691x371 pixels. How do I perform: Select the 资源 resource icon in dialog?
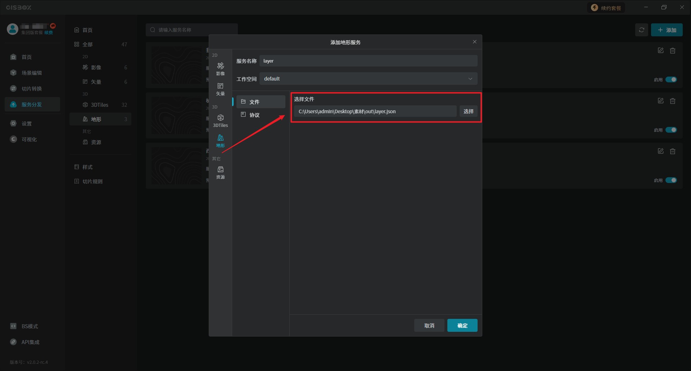pyautogui.click(x=220, y=172)
